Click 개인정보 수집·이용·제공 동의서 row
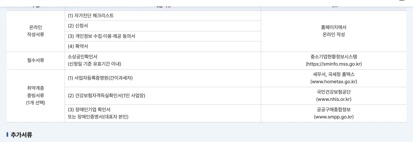This screenshot has width=413, height=142. [x=163, y=36]
